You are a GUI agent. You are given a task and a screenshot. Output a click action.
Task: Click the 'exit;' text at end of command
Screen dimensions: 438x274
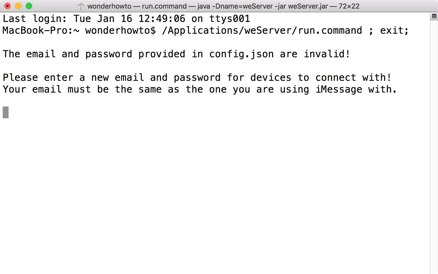point(395,31)
